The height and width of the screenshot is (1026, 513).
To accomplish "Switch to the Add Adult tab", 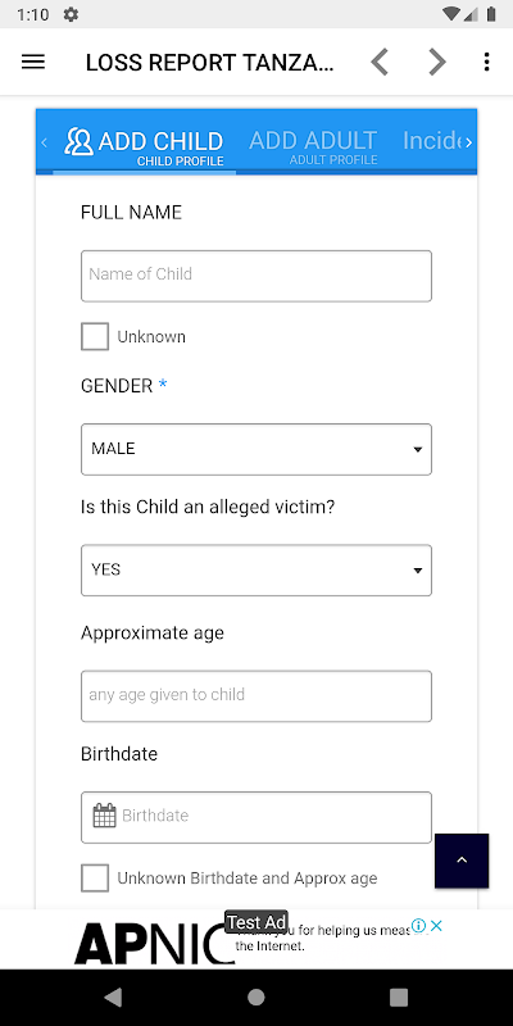I will click(x=313, y=146).
